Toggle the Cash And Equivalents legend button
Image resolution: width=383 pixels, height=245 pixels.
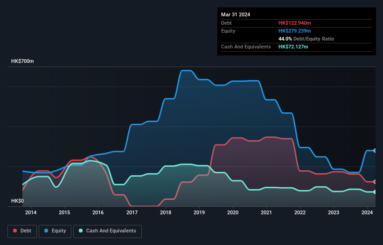107,231
